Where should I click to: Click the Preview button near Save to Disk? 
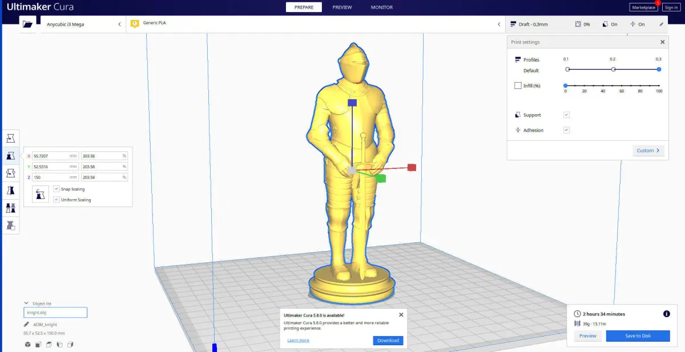(x=588, y=336)
